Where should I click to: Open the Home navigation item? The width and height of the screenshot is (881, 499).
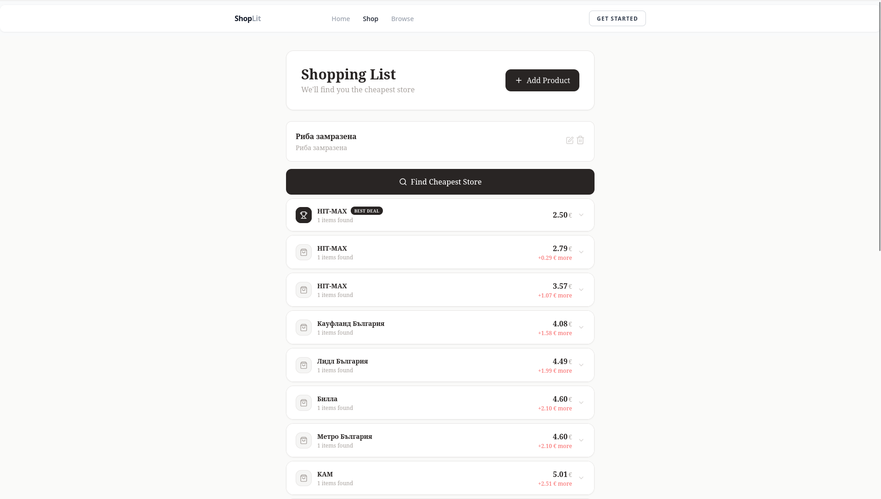(x=341, y=19)
